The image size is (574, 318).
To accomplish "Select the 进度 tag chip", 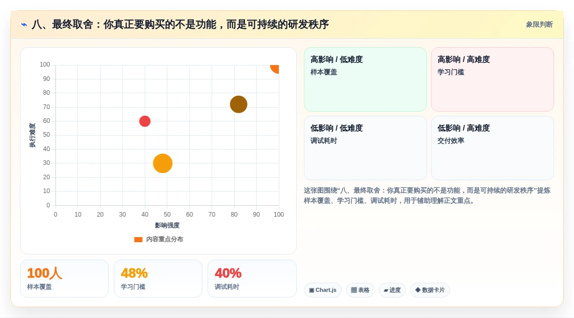I will [392, 290].
